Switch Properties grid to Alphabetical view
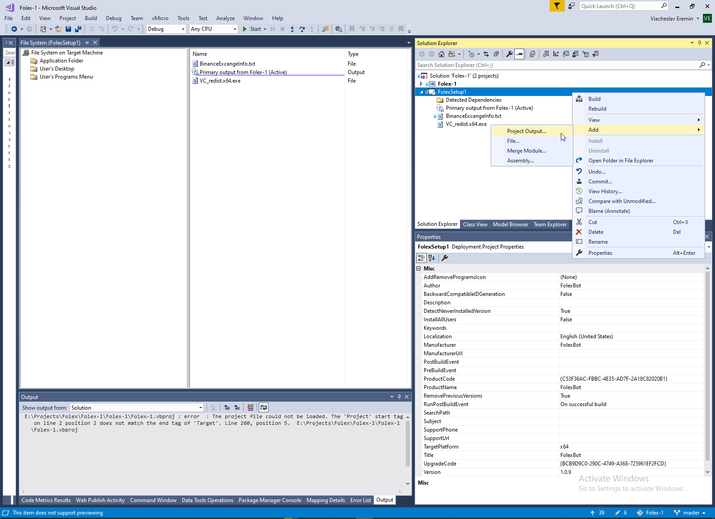 (x=432, y=258)
